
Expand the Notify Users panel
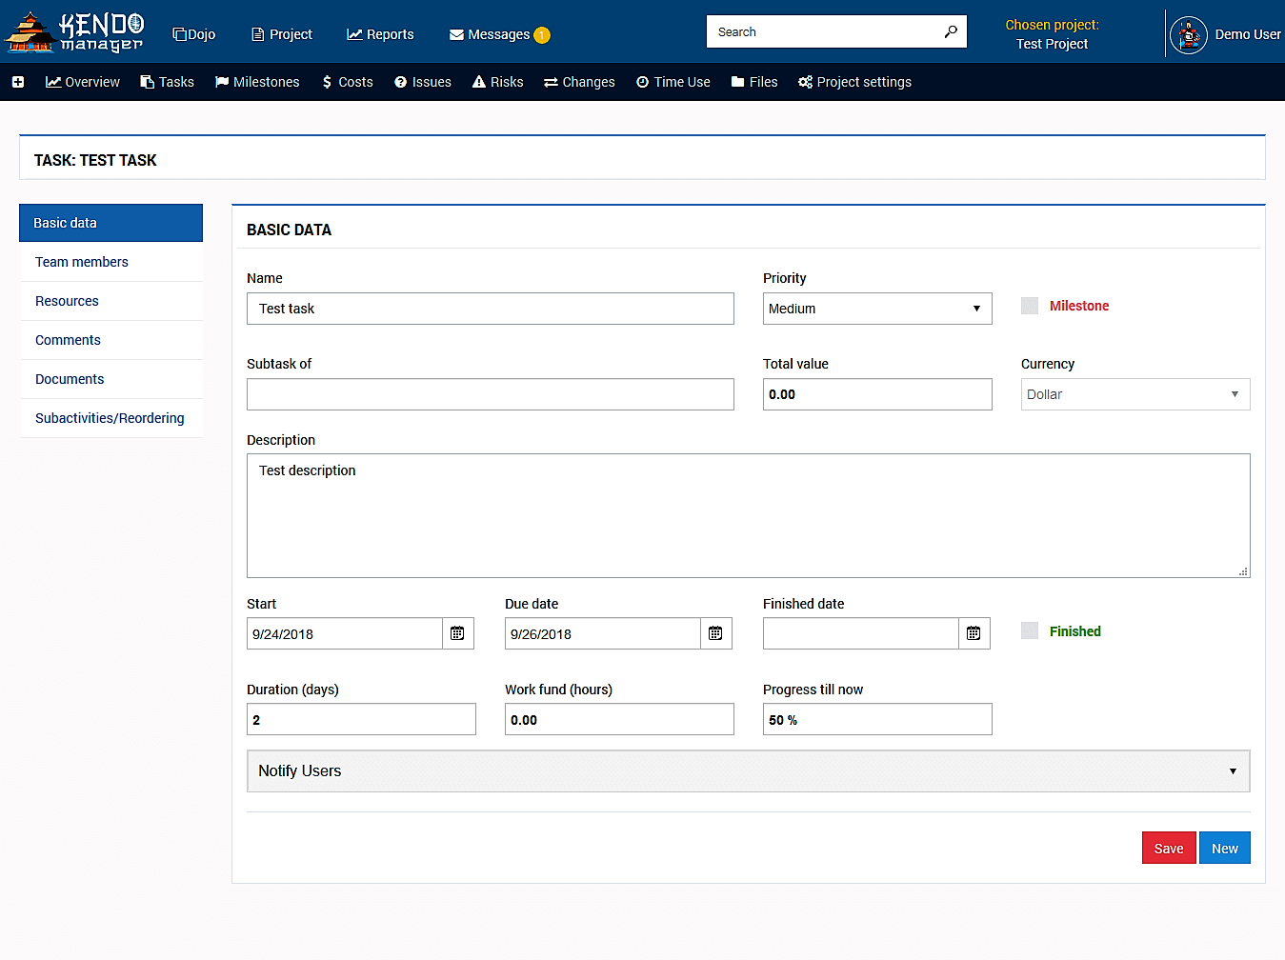[749, 771]
